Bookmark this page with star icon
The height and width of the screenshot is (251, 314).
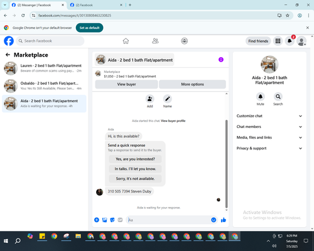point(288,16)
